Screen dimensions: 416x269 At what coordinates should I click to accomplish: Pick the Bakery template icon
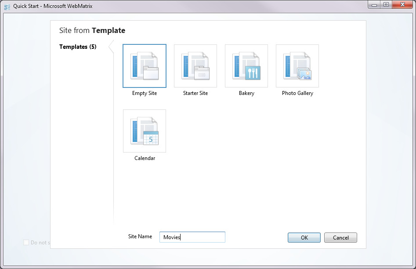[246, 66]
